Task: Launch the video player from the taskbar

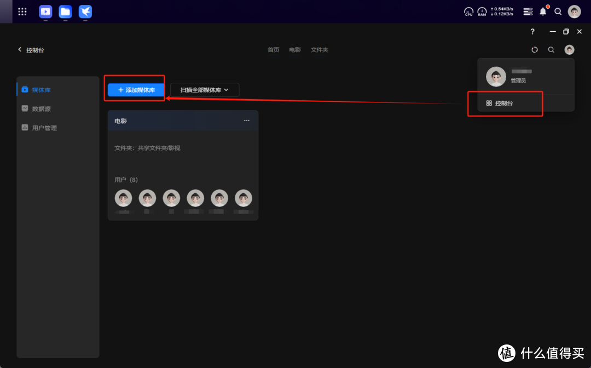Action: 45,12
